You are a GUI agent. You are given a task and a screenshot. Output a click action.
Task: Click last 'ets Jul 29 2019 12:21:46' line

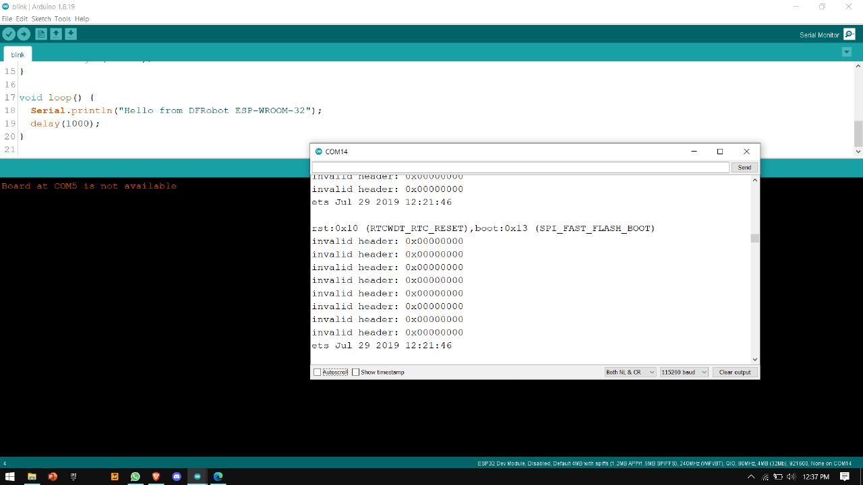click(382, 346)
